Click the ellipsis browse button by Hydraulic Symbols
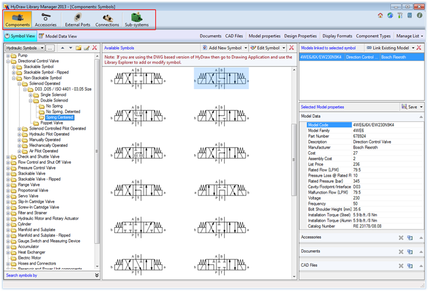Viewport: 428px width, 291px height. (50, 48)
